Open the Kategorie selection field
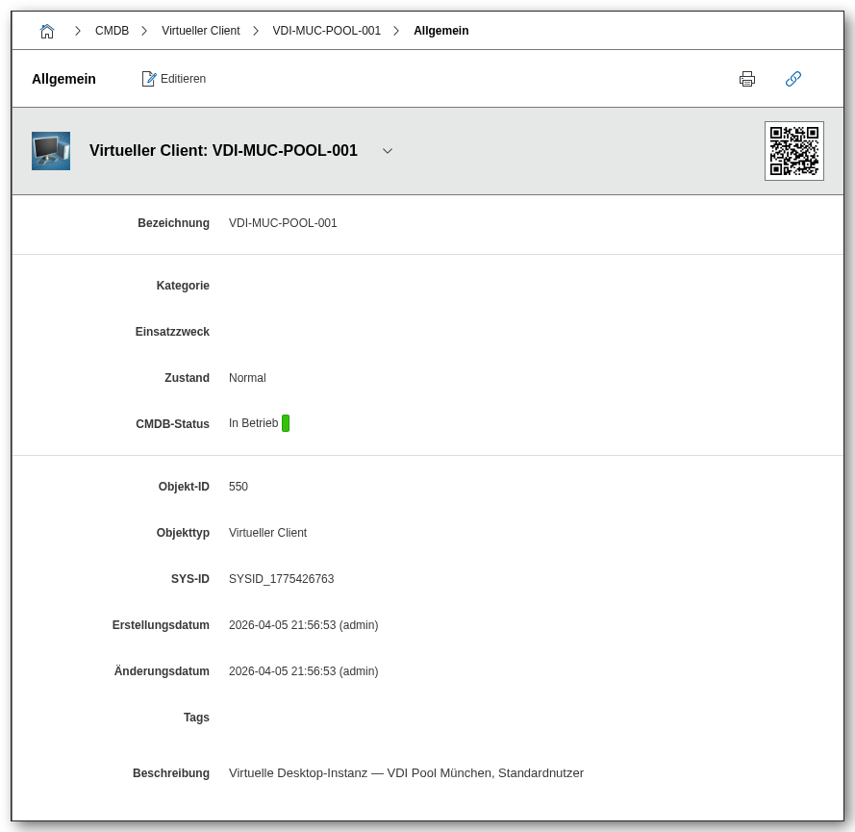This screenshot has height=832, width=855. click(289, 285)
